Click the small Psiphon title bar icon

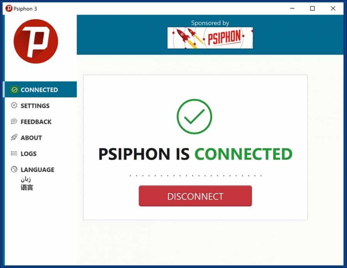point(9,8)
